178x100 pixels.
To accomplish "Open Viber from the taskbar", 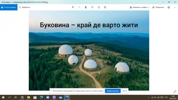I will click(x=54, y=97).
